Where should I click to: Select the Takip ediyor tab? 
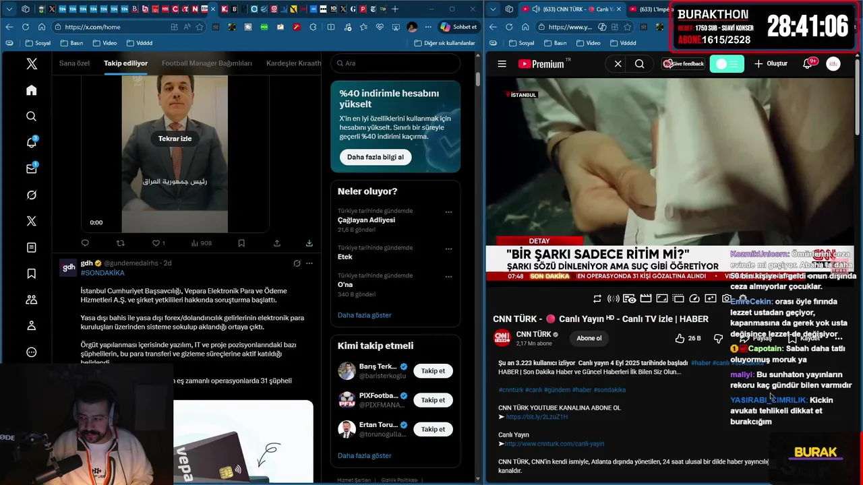tap(125, 63)
